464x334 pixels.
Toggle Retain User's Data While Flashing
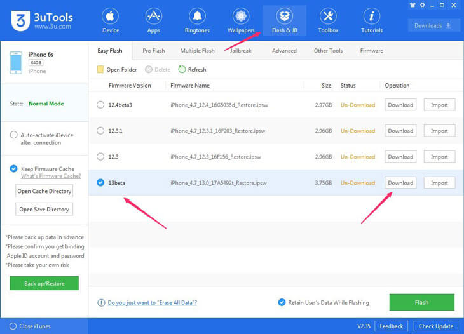click(x=282, y=302)
